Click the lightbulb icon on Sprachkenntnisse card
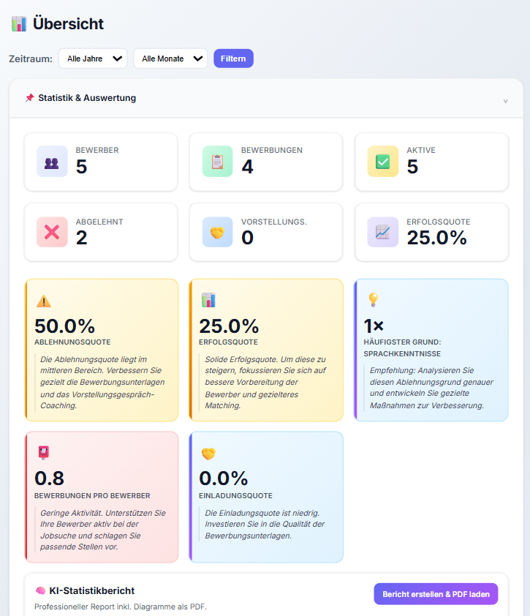This screenshot has width=530, height=616. point(373,300)
